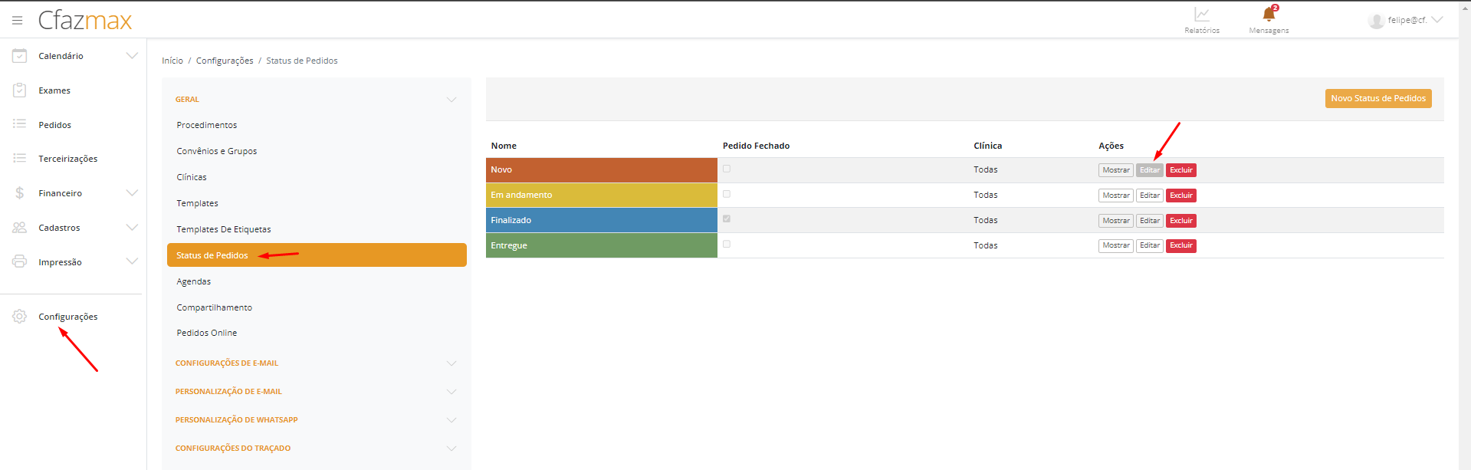Open the user account dropdown arrow
This screenshot has width=1471, height=470.
click(x=1437, y=20)
